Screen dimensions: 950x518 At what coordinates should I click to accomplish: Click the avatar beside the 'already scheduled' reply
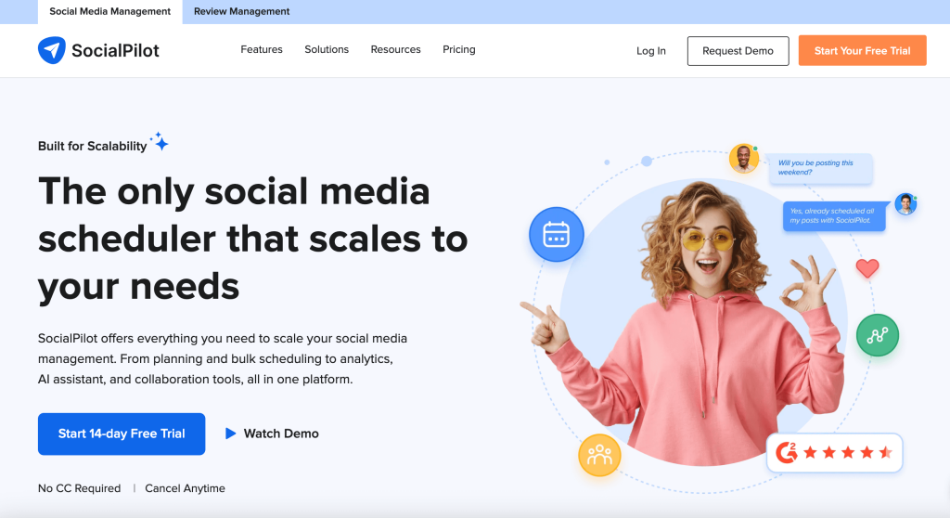point(905,204)
